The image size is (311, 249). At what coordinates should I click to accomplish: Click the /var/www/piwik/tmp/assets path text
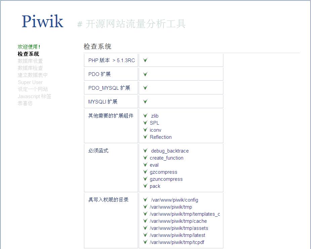tap(179, 228)
